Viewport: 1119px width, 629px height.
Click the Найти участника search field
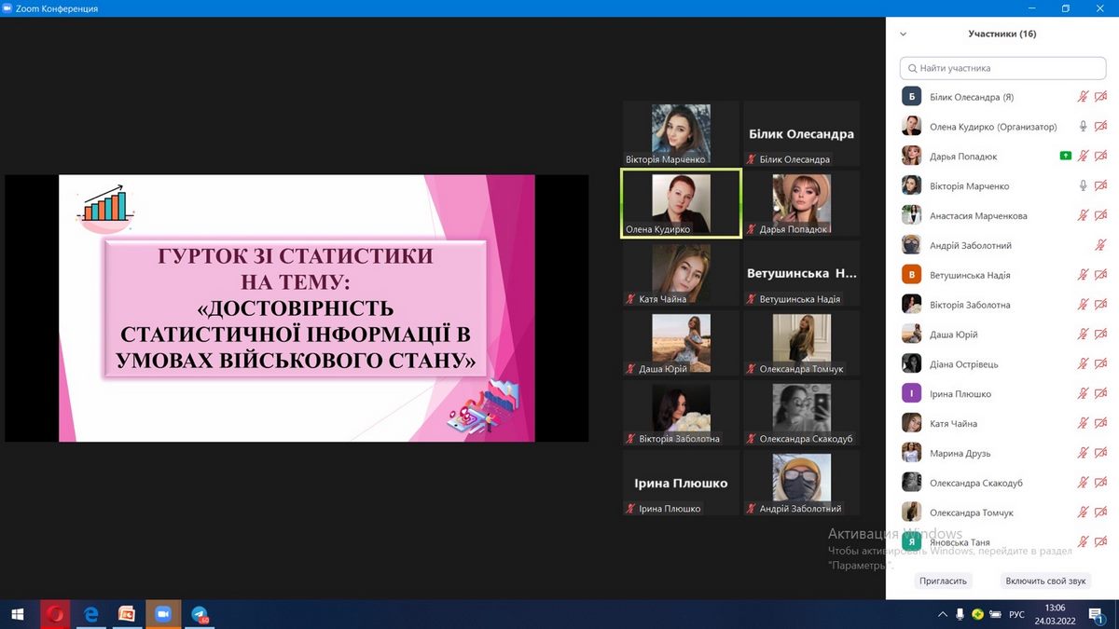pos(1002,68)
